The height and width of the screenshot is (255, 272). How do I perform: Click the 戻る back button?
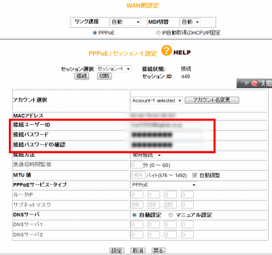[158, 250]
